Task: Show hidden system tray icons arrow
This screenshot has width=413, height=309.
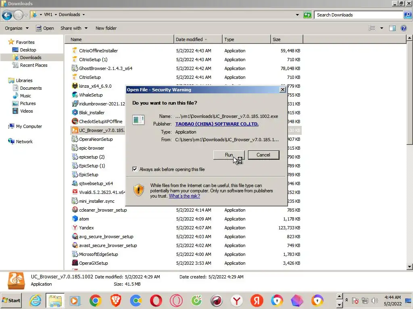Action: point(346,300)
